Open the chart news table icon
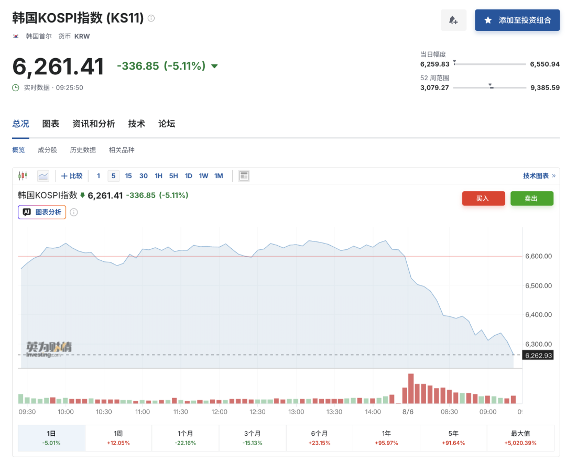Screen dimensions: 566x463 [x=244, y=176]
